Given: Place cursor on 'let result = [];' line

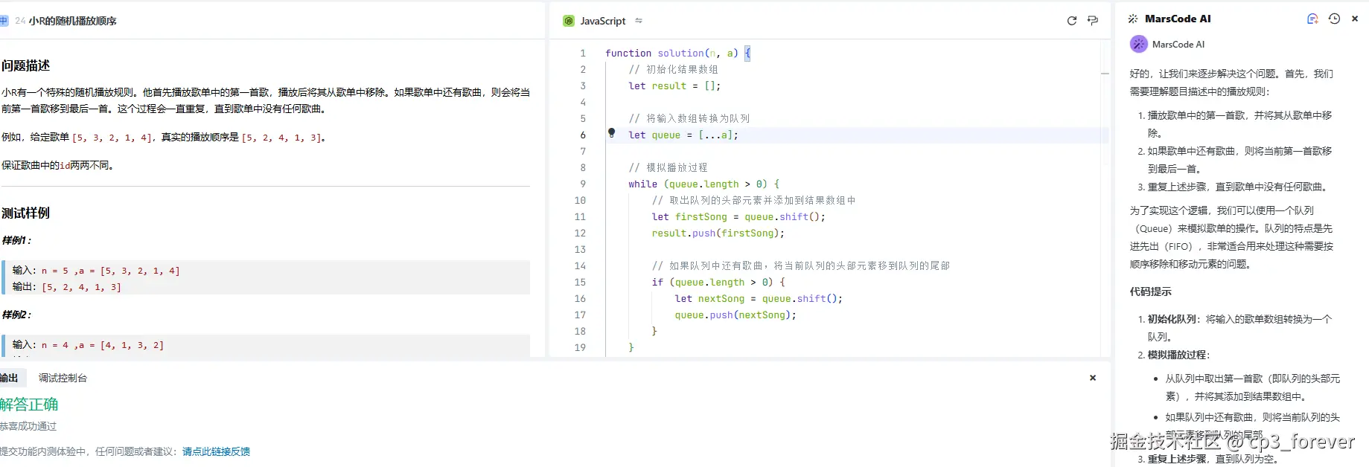Looking at the screenshot, I should pos(674,86).
